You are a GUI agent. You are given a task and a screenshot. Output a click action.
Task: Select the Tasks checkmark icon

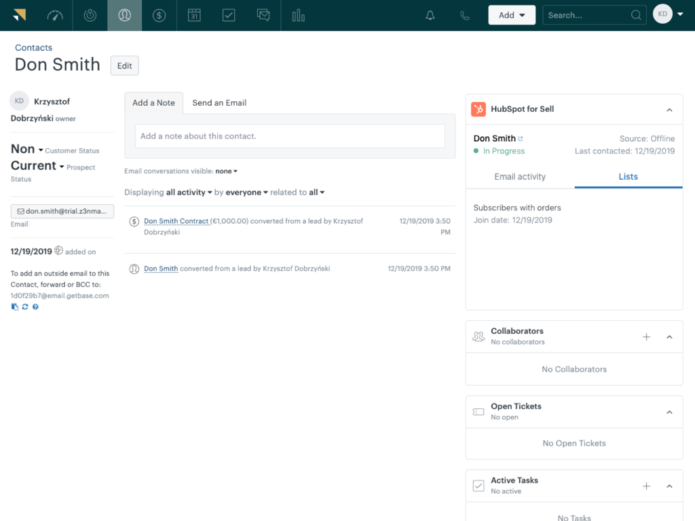(229, 14)
